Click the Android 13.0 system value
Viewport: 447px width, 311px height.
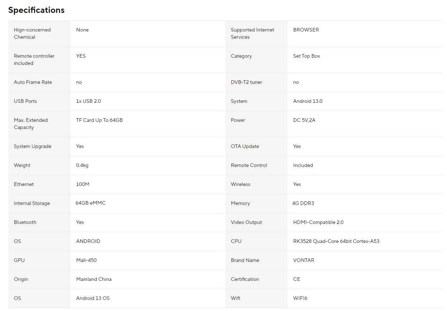click(307, 101)
